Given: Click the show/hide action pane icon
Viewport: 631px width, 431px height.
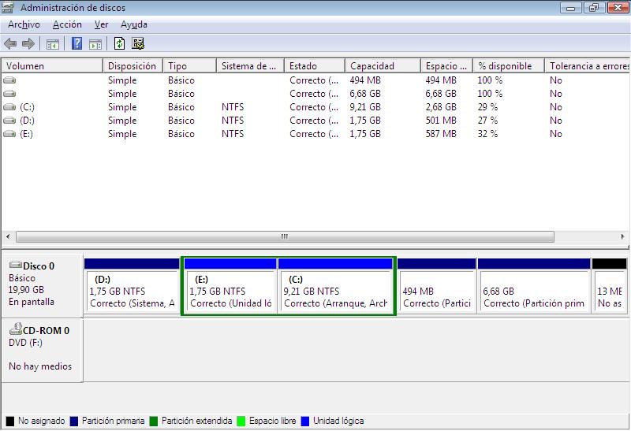Looking at the screenshot, I should point(95,44).
